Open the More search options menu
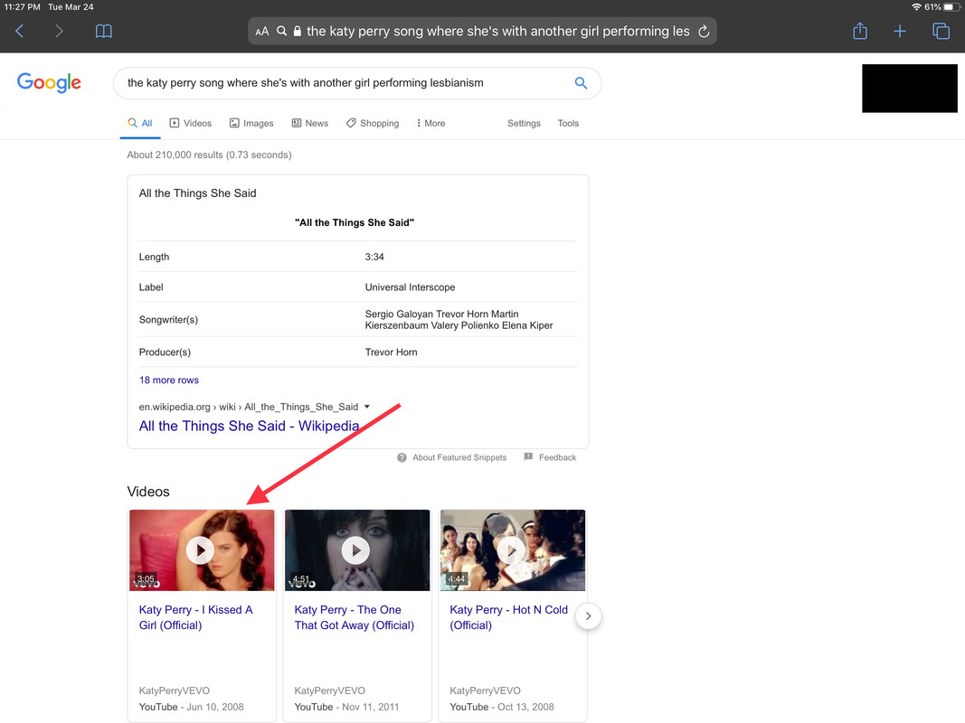The height and width of the screenshot is (723, 965). (430, 123)
